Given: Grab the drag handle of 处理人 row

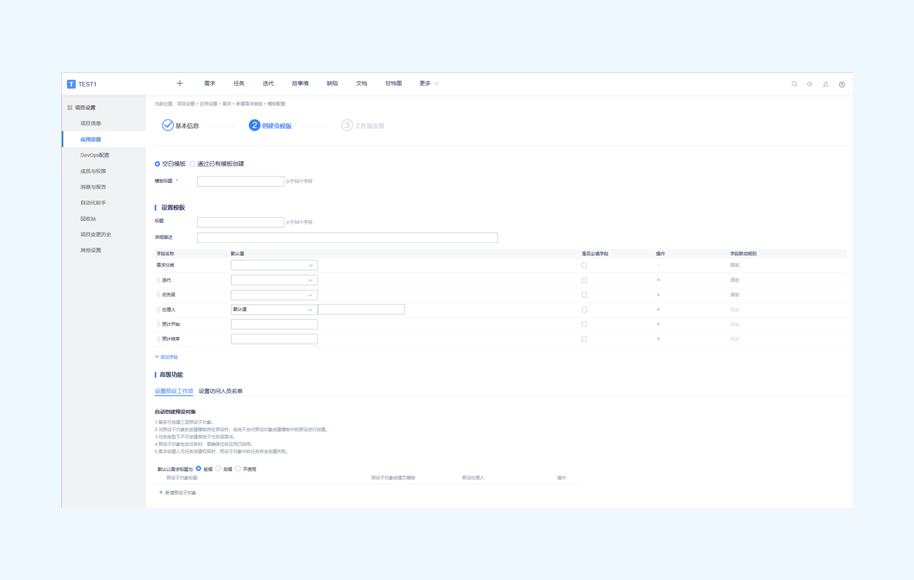Looking at the screenshot, I should click(x=158, y=309).
